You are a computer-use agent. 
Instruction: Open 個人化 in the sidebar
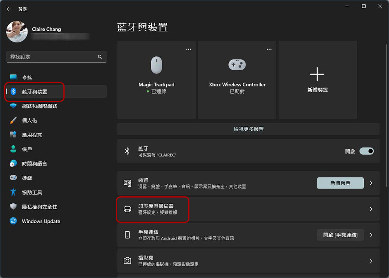30,121
